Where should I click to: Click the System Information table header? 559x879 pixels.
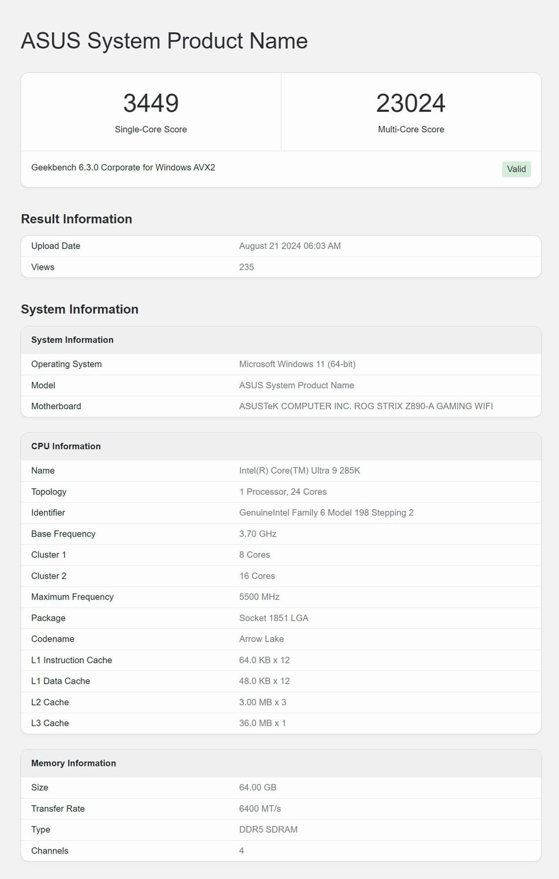point(72,340)
